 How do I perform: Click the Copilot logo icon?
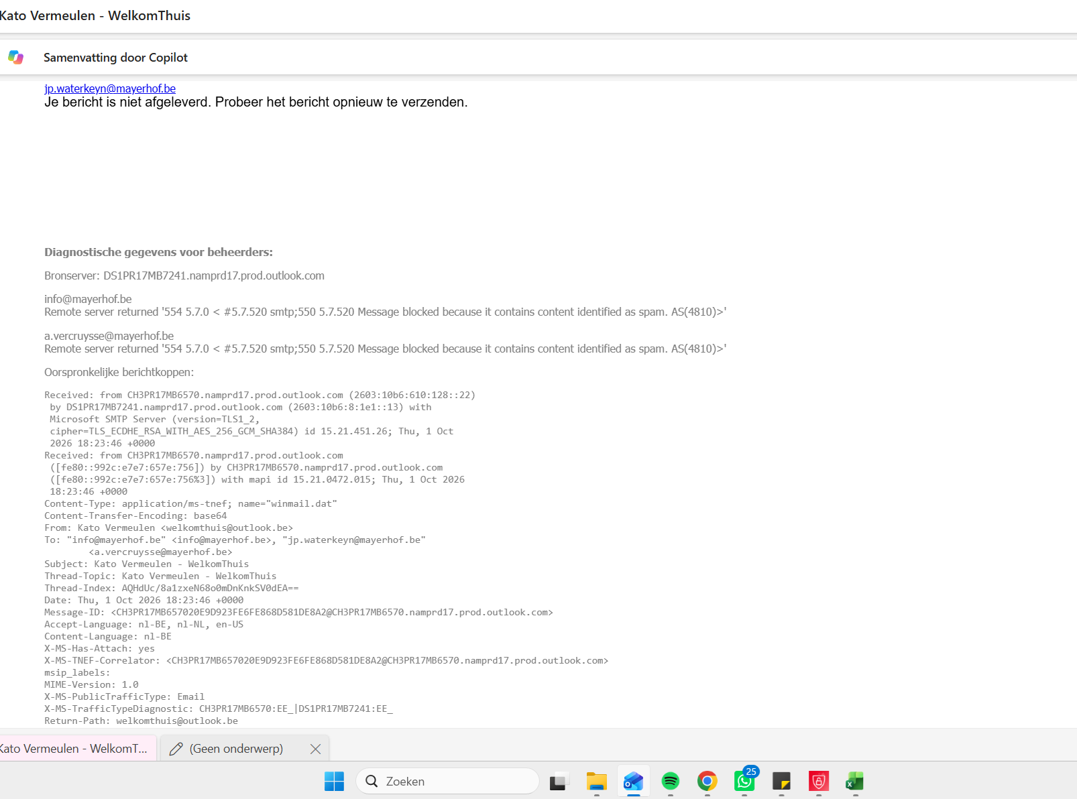16,58
